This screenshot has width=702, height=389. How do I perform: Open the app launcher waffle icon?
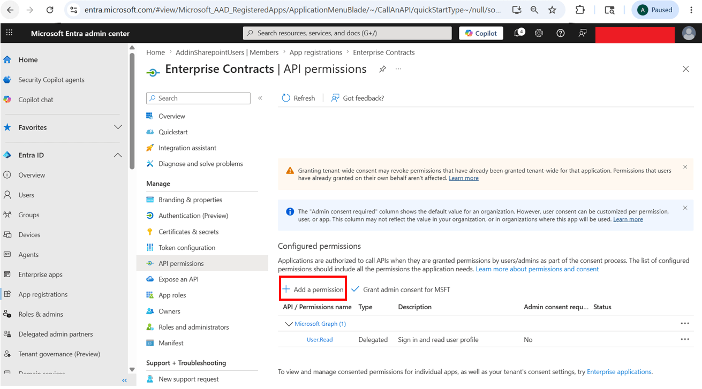[9, 33]
